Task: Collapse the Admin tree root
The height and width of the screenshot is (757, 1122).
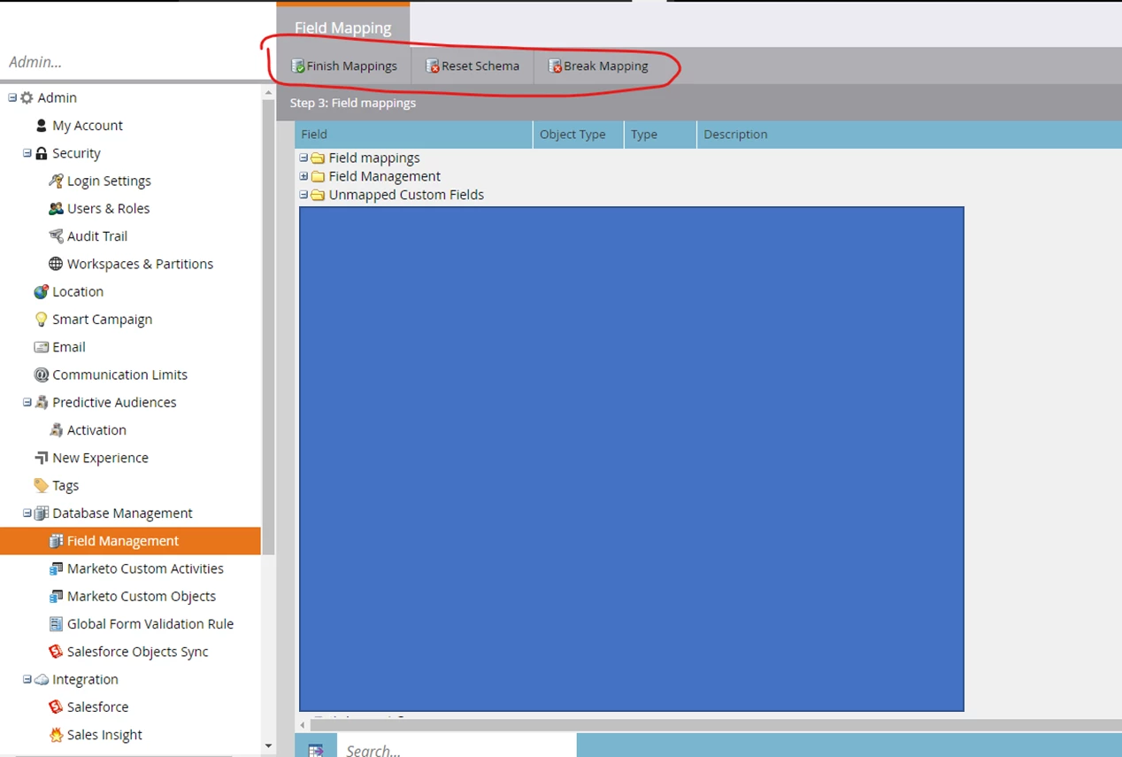Action: [x=12, y=97]
